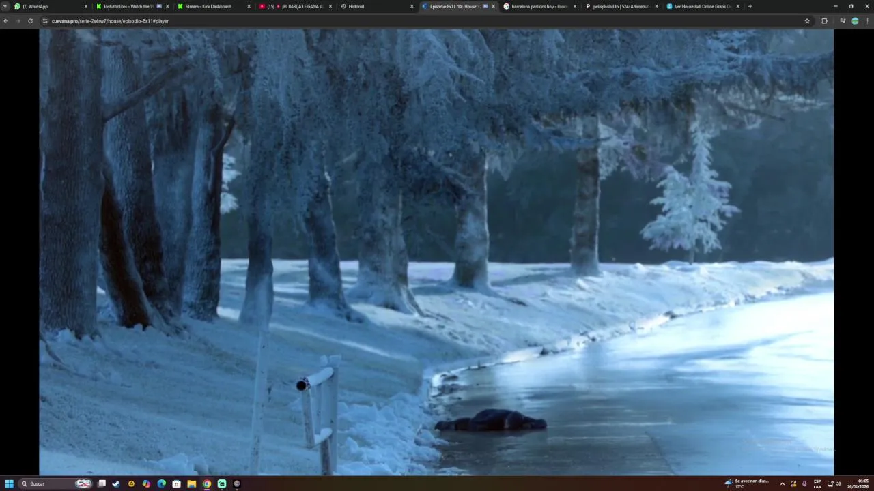Image resolution: width=874 pixels, height=491 pixels.
Task: Open Microsoft Store from the taskbar
Action: click(x=176, y=483)
